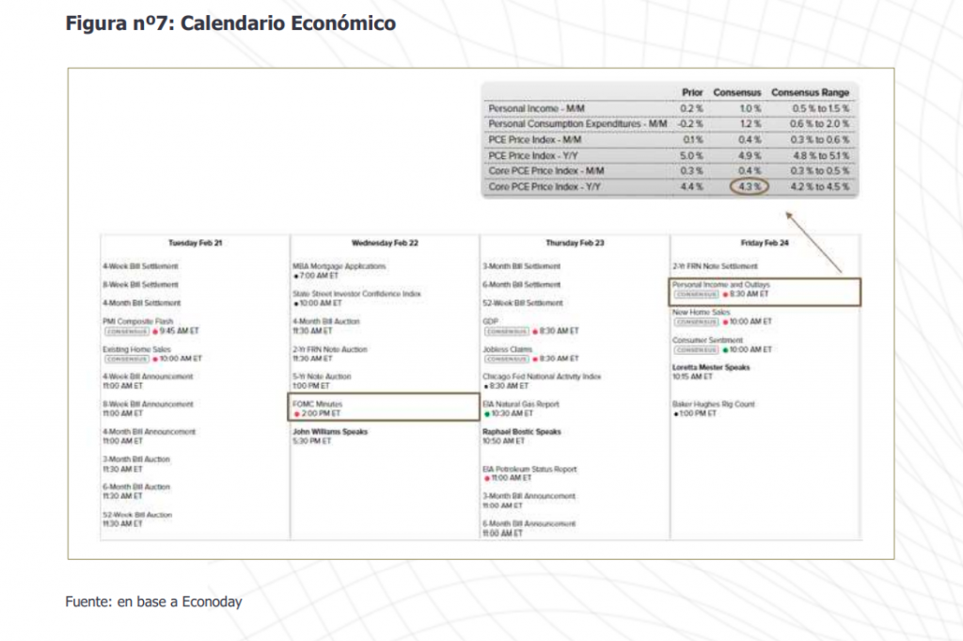963x641 pixels.
Task: Click the green dot beside Consumer Sentiment time
Action: click(725, 349)
